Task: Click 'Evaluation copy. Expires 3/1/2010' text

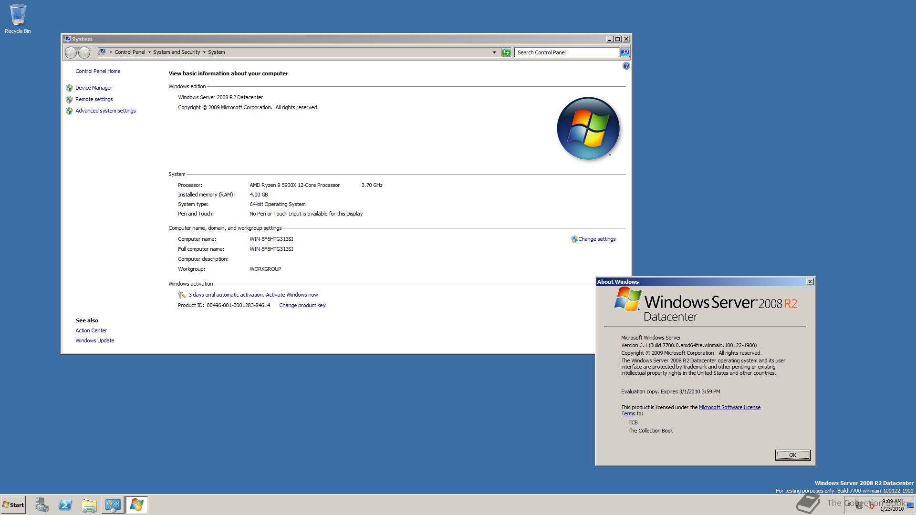Action: click(670, 391)
